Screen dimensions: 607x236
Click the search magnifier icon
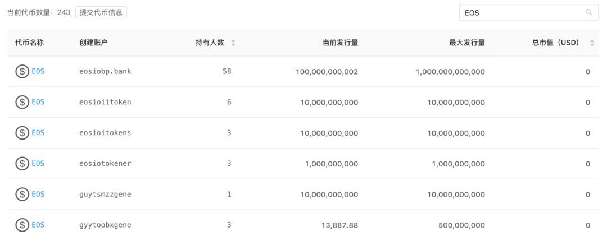589,12
